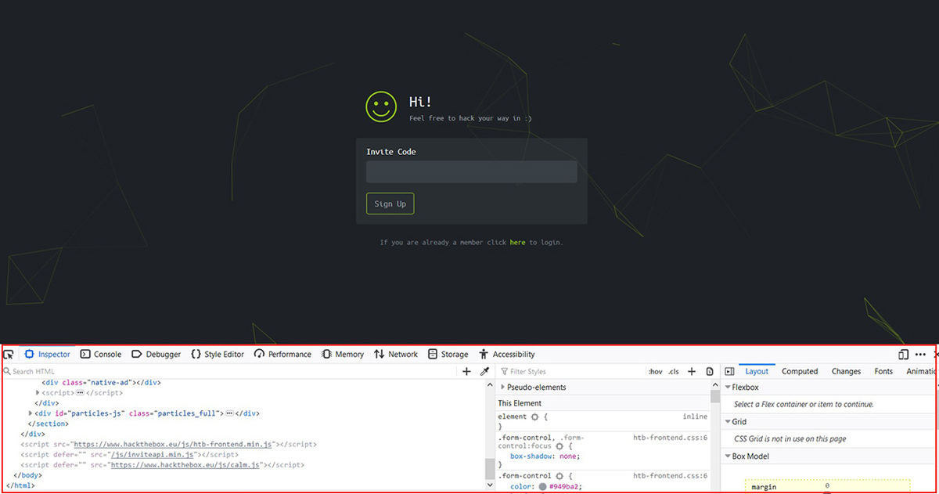939x494 pixels.
Task: Open htb-frontend.css:6 source for color rule
Action: tap(671, 476)
